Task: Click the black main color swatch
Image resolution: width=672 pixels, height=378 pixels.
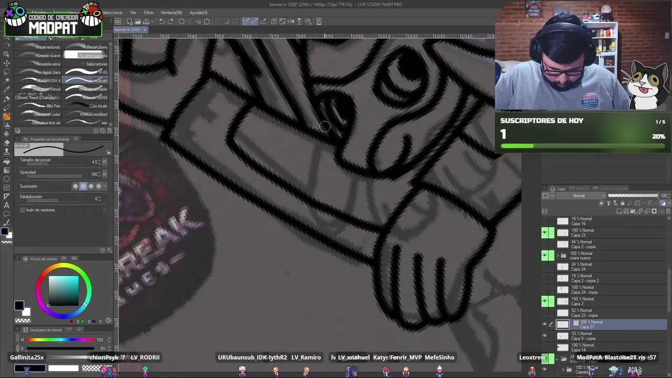Action: point(19,306)
